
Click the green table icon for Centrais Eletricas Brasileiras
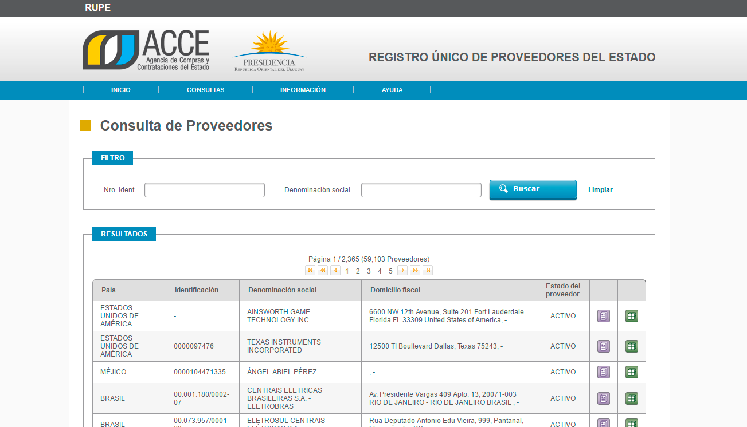click(x=631, y=398)
